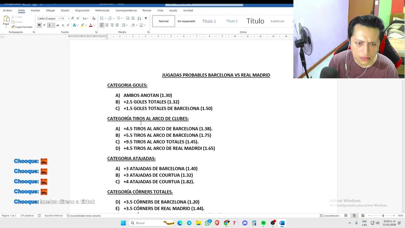The height and width of the screenshot is (228, 405).
Task: Click the bullets list icon
Action: pyautogui.click(x=102, y=18)
